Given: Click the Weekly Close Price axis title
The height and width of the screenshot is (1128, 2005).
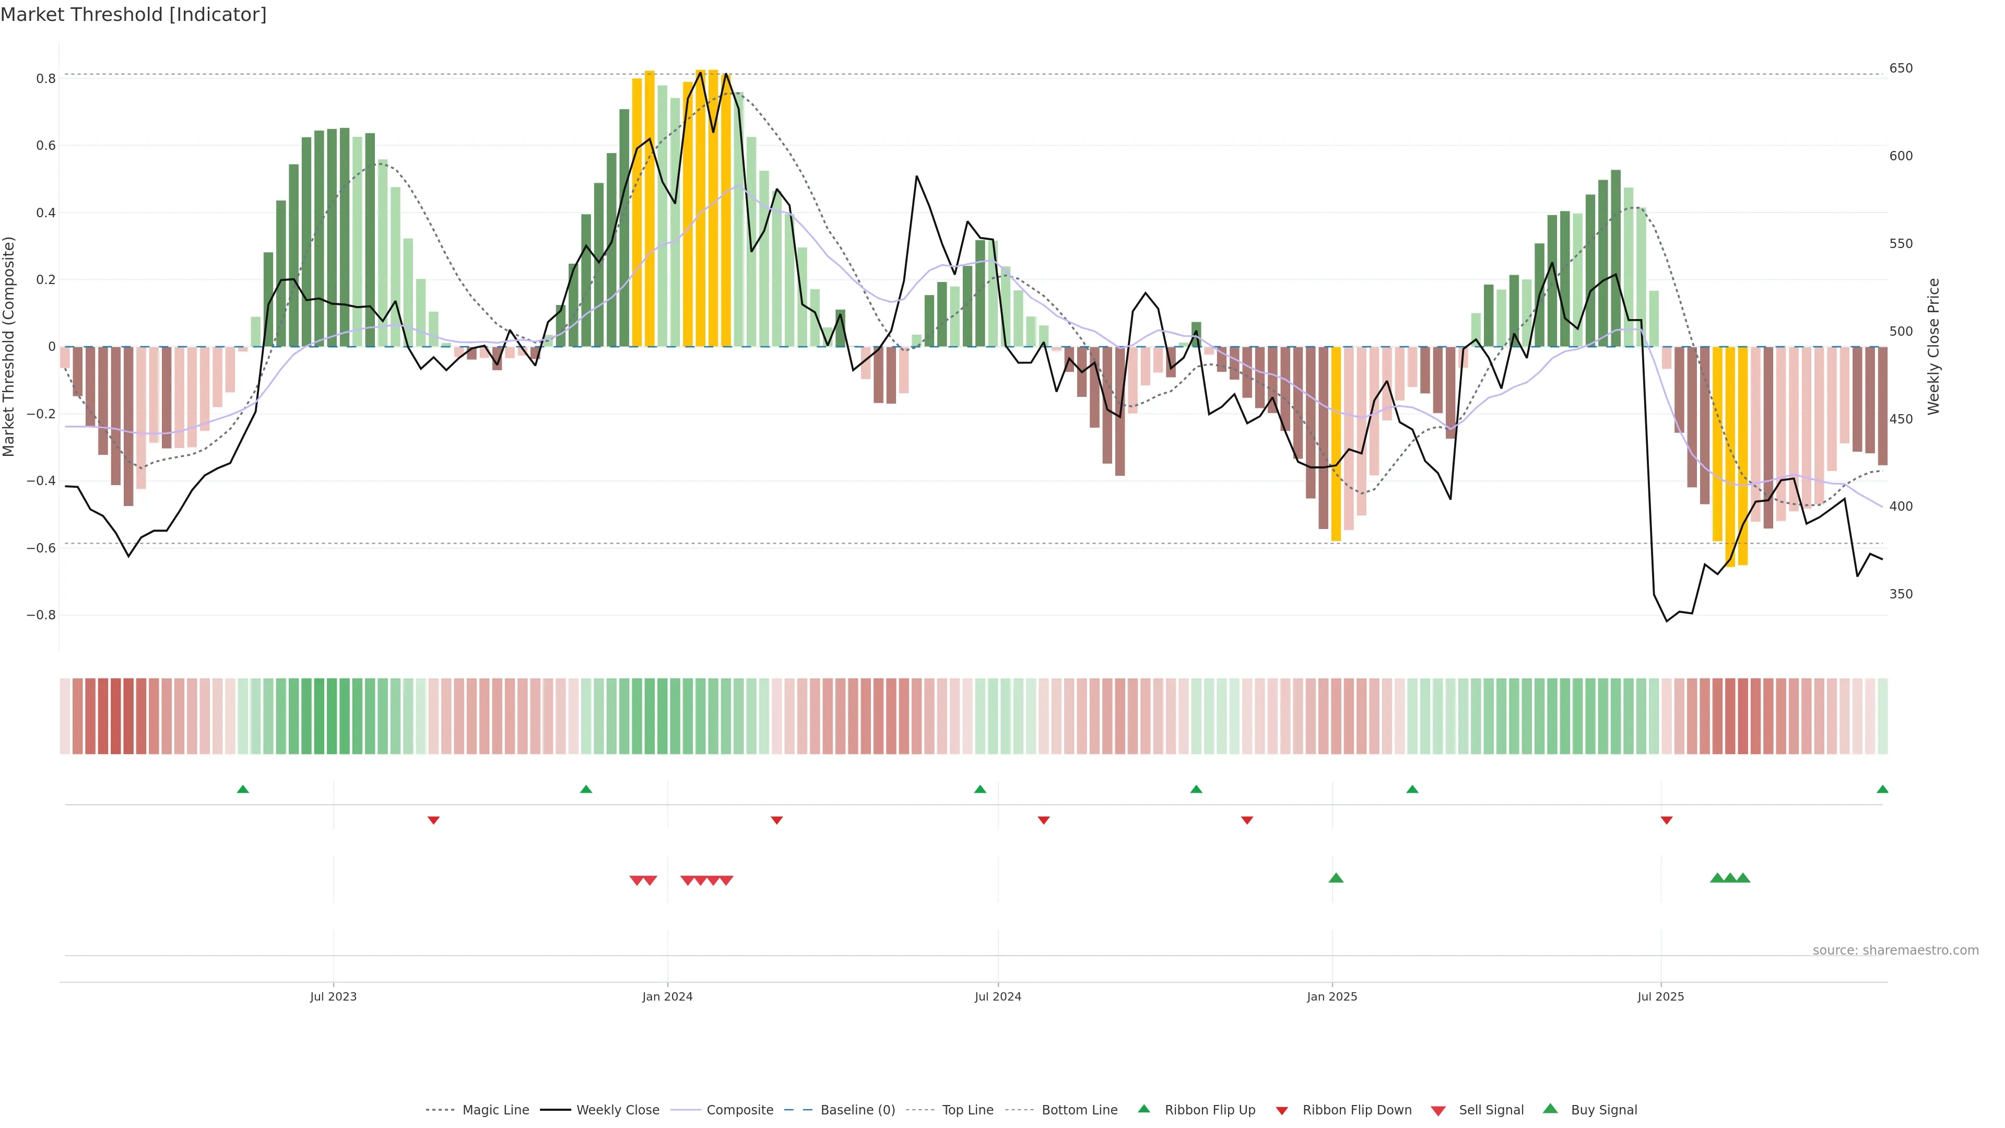Looking at the screenshot, I should (1933, 346).
